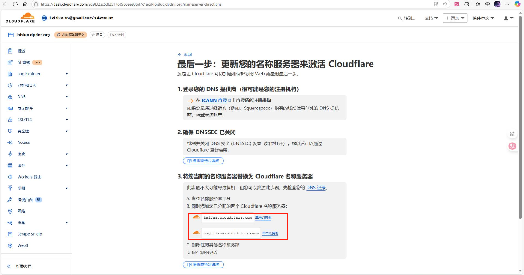The height and width of the screenshot is (275, 524).
Task: Open the Overview (概述) clipboard icon
Action: tap(10, 51)
